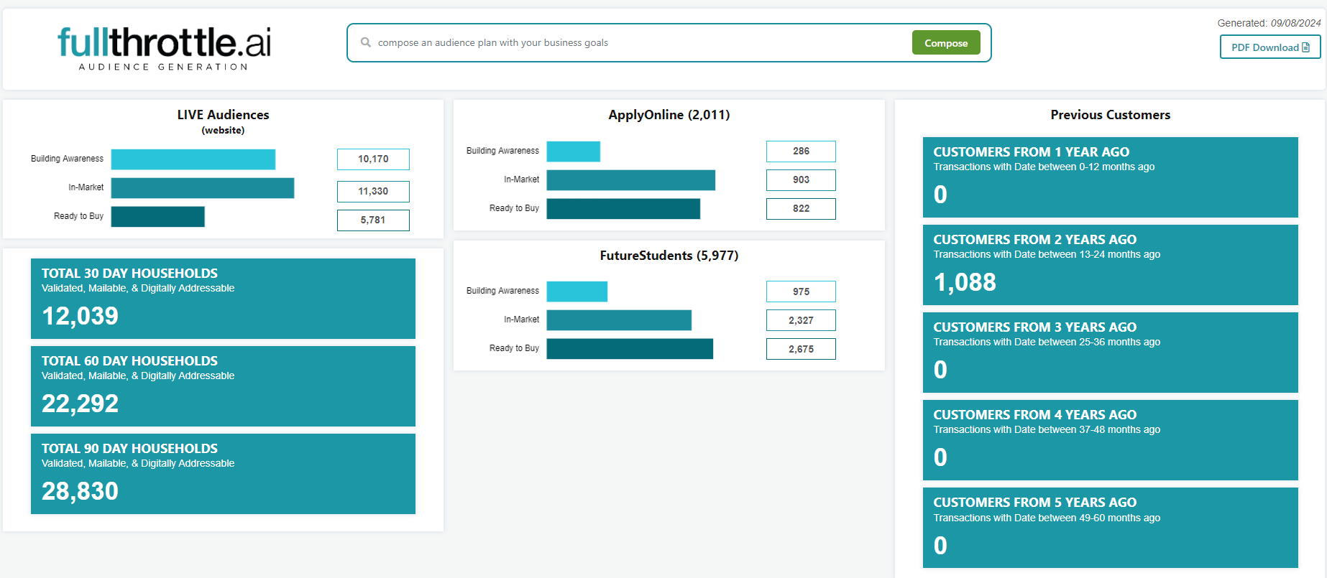Click the search magnifier icon

tap(366, 42)
